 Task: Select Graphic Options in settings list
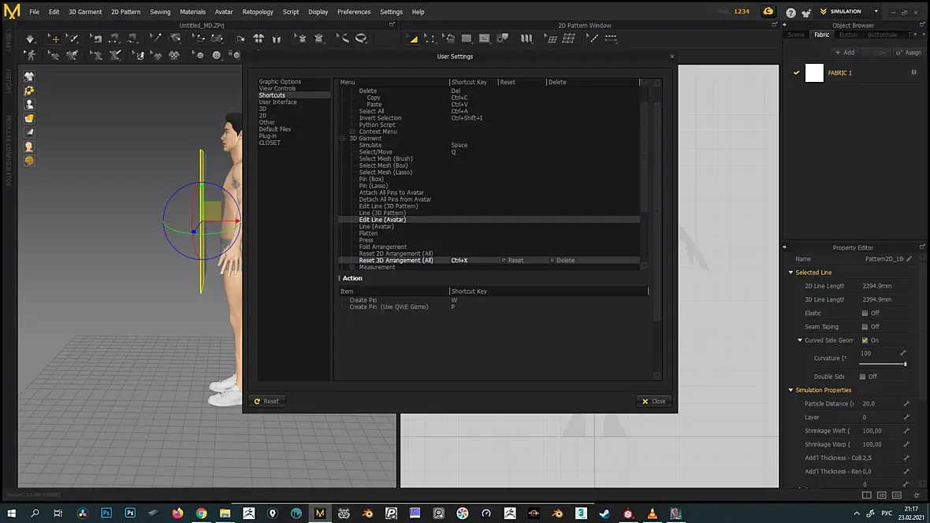coord(280,82)
